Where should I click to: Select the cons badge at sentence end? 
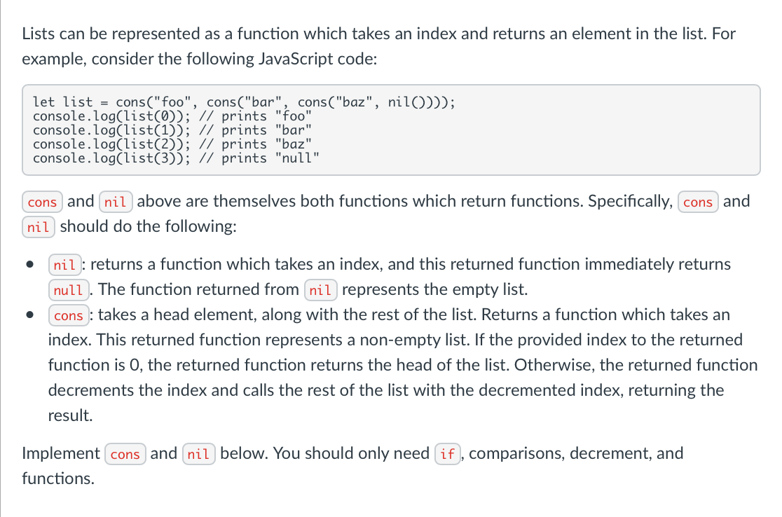click(698, 202)
